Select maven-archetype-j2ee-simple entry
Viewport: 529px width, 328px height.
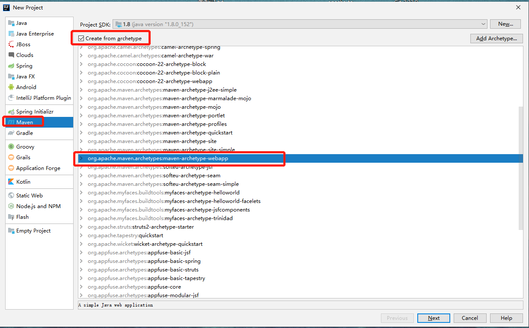coord(162,90)
